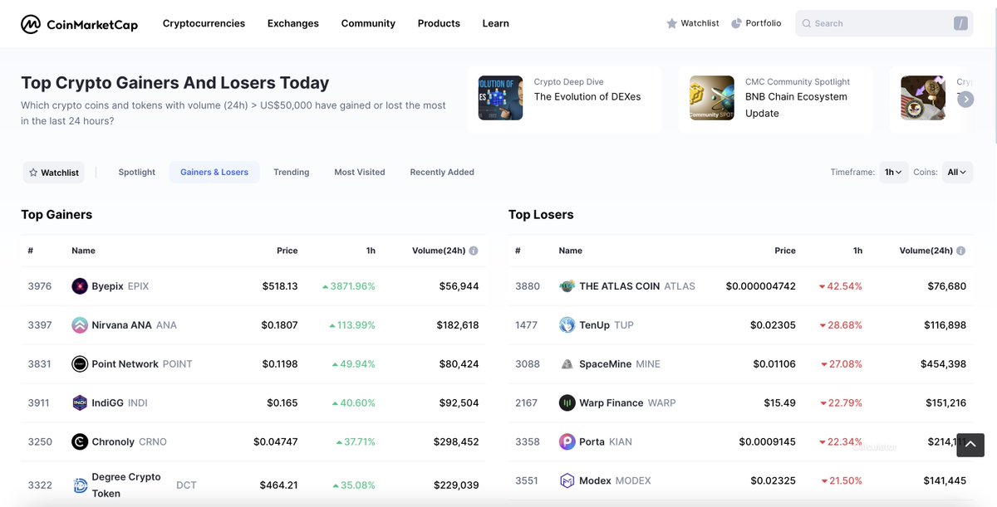The height and width of the screenshot is (507, 997).
Task: Click the scroll-to-top arrow button
Action: 970,445
